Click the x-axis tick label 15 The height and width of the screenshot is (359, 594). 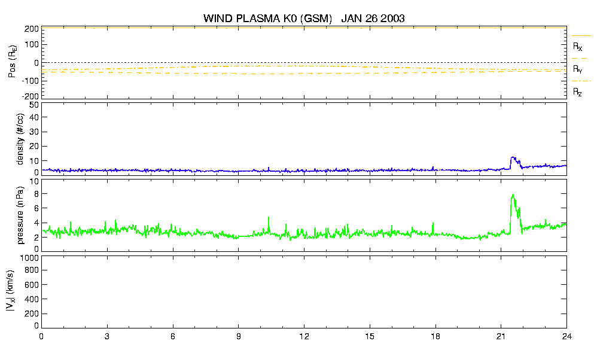click(x=370, y=336)
